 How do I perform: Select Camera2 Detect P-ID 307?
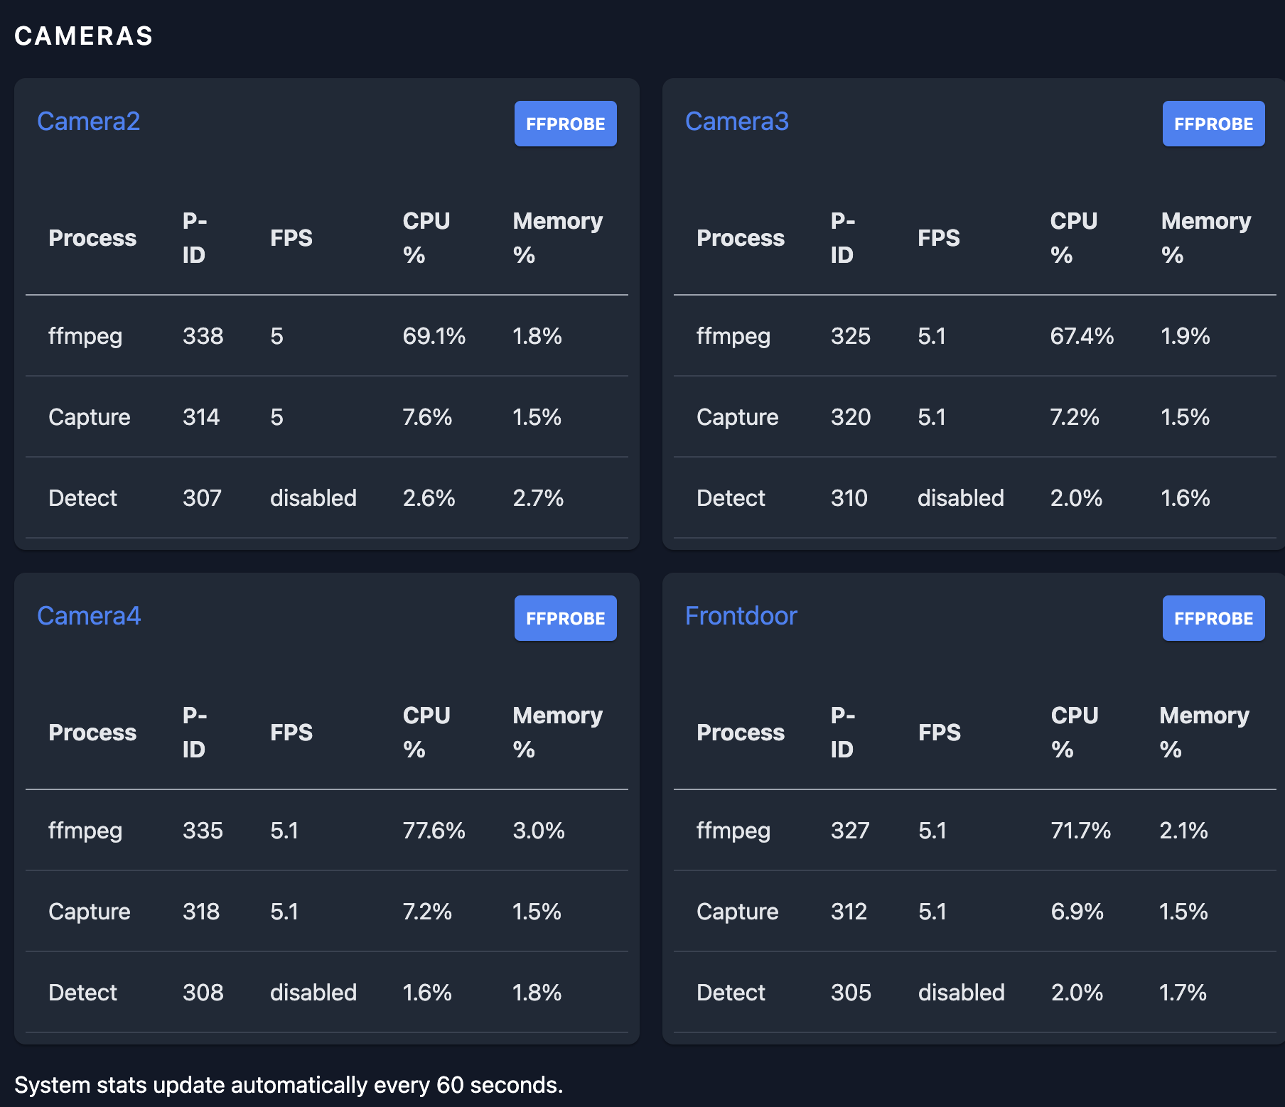click(x=202, y=498)
